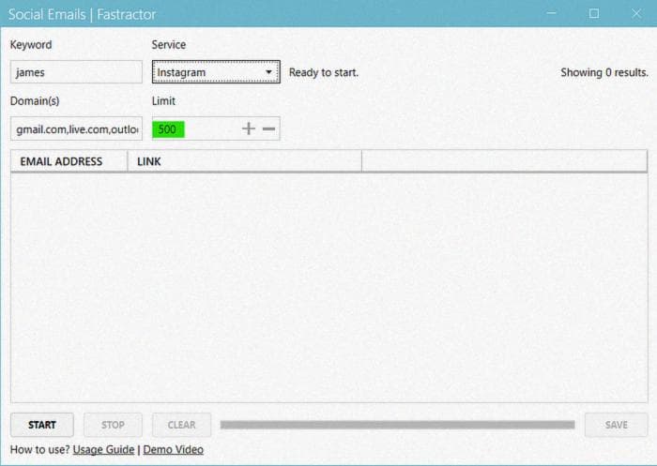Increase the limit with the plus icon
The image size is (657, 466).
click(249, 128)
